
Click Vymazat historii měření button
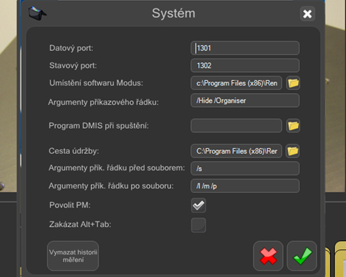tap(73, 256)
